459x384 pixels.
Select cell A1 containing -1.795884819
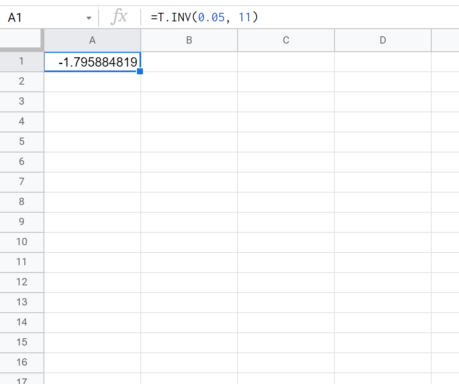click(92, 61)
